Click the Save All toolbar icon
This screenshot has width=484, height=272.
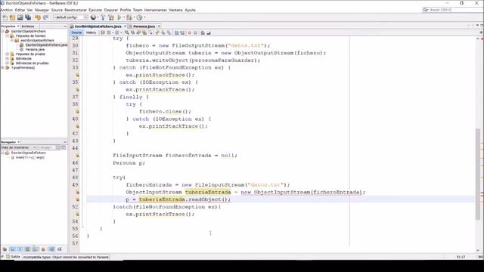[x=28, y=17]
